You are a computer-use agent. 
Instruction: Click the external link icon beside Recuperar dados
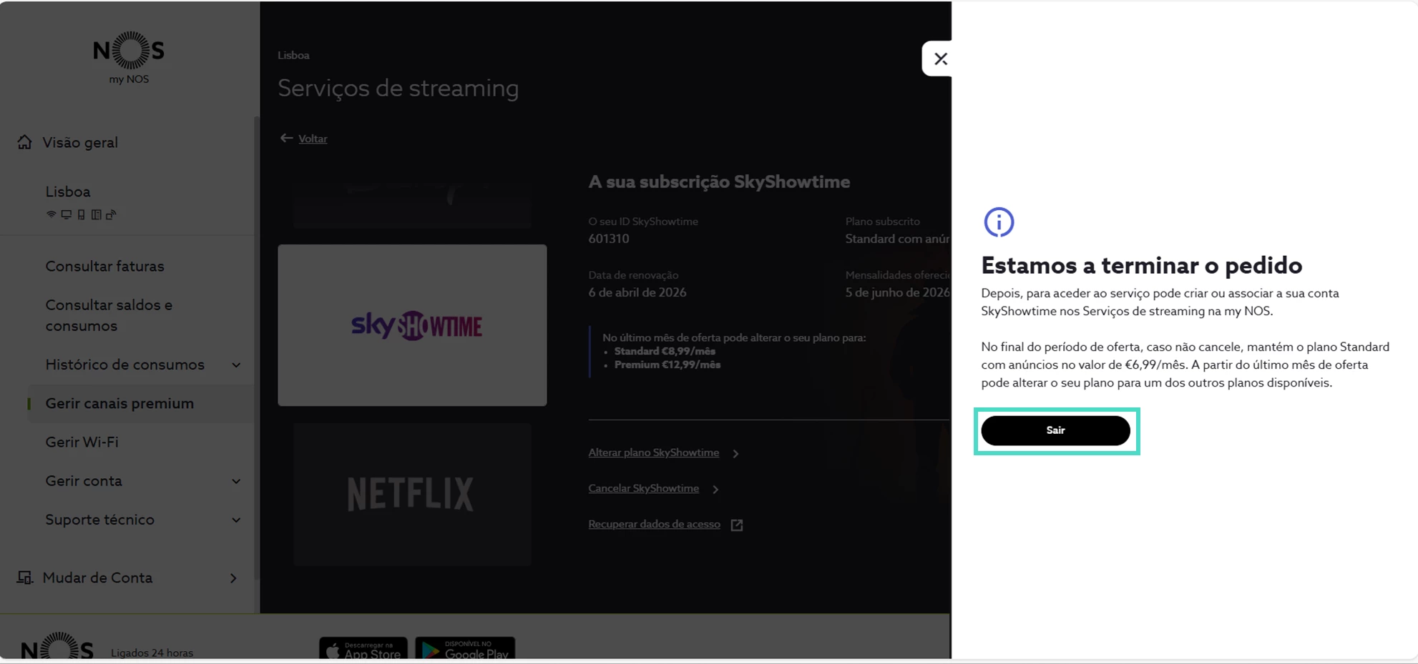tap(737, 525)
